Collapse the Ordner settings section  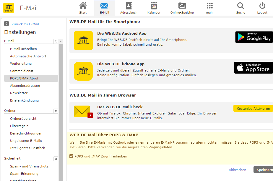tap(56, 111)
